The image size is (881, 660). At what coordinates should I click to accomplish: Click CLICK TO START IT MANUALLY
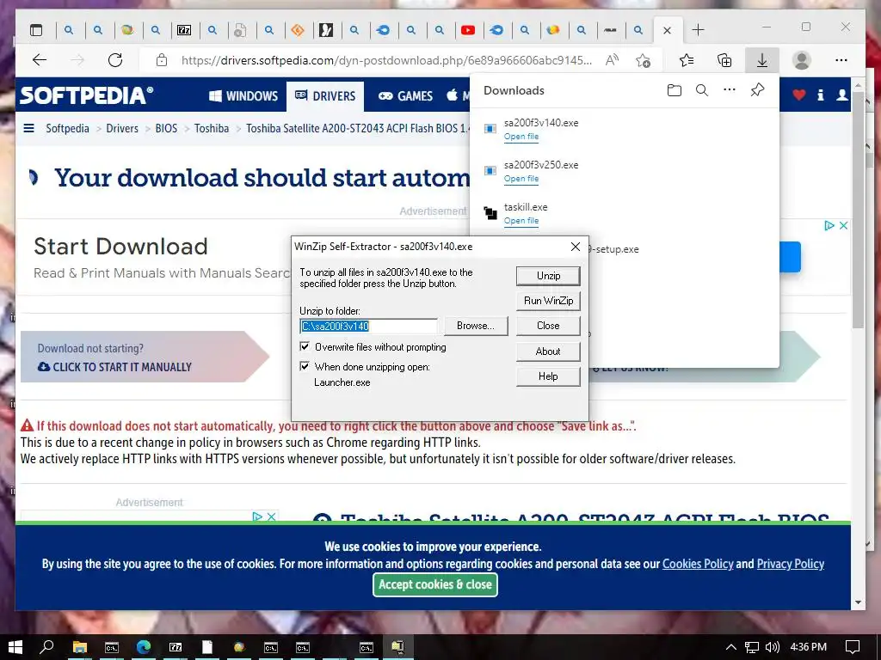click(x=114, y=367)
